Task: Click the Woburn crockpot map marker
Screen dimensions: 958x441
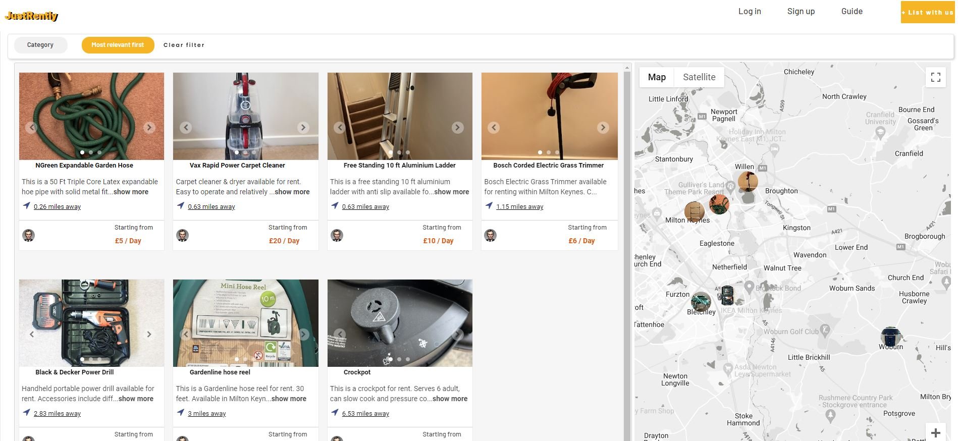Action: point(890,337)
